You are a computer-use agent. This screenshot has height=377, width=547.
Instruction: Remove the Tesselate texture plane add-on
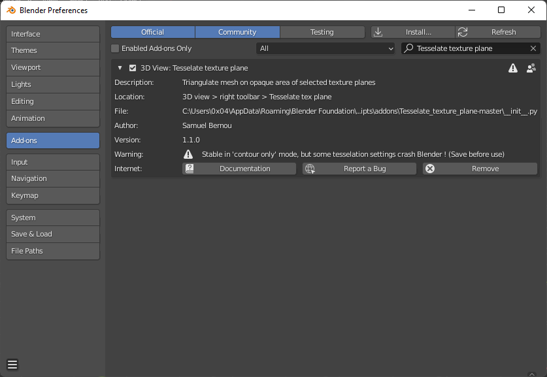pos(480,169)
